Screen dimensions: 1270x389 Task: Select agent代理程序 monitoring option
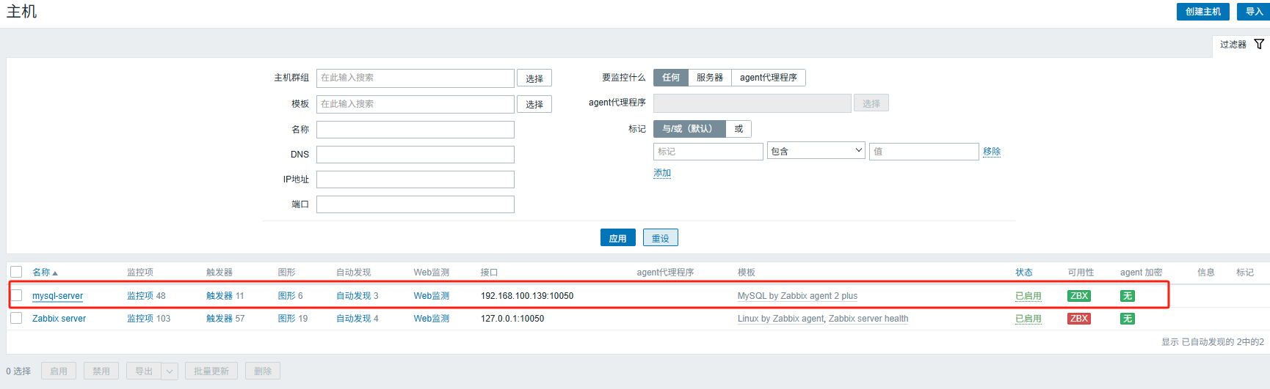768,78
